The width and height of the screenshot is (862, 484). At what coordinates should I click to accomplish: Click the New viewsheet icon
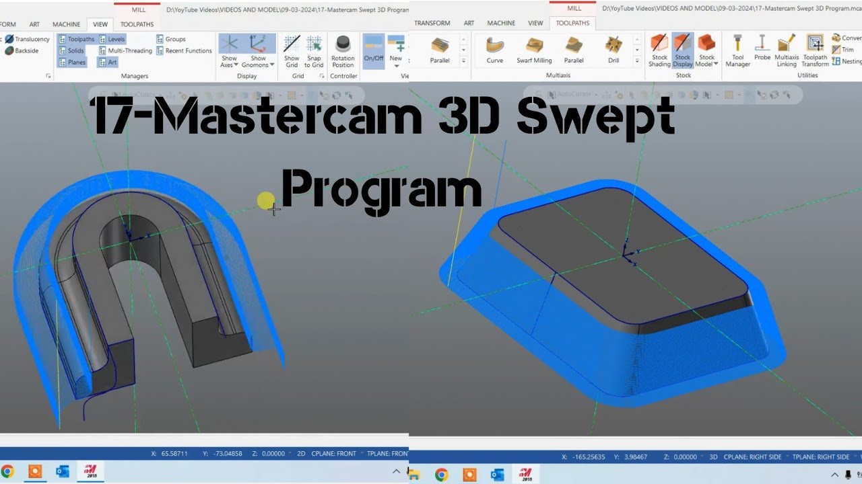pos(396,43)
